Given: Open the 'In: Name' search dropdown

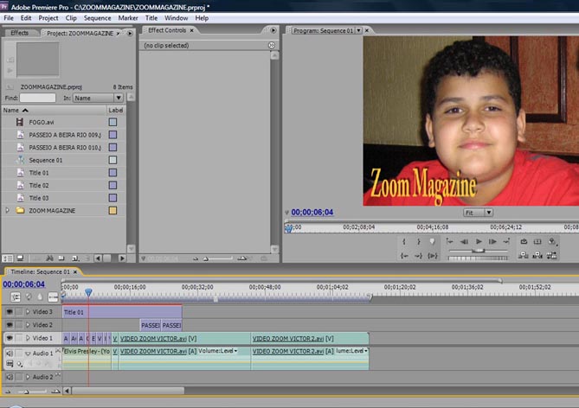Looking at the screenshot, I should 95,98.
